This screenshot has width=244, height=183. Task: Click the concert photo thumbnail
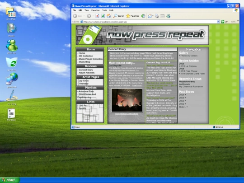(x=127, y=100)
